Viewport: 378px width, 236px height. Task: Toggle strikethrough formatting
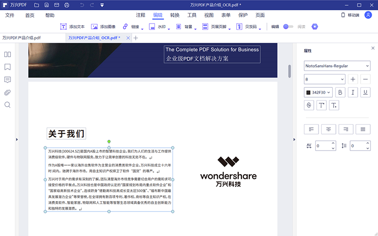(309, 105)
